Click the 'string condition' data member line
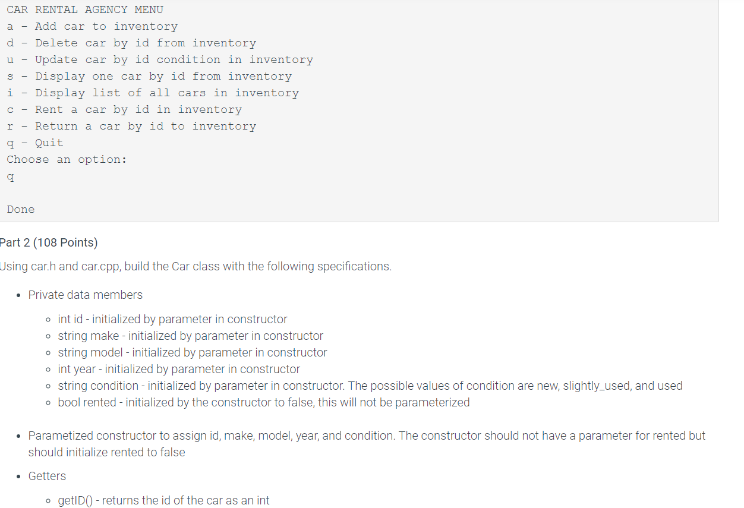Image resolution: width=744 pixels, height=508 pixels. pos(370,386)
